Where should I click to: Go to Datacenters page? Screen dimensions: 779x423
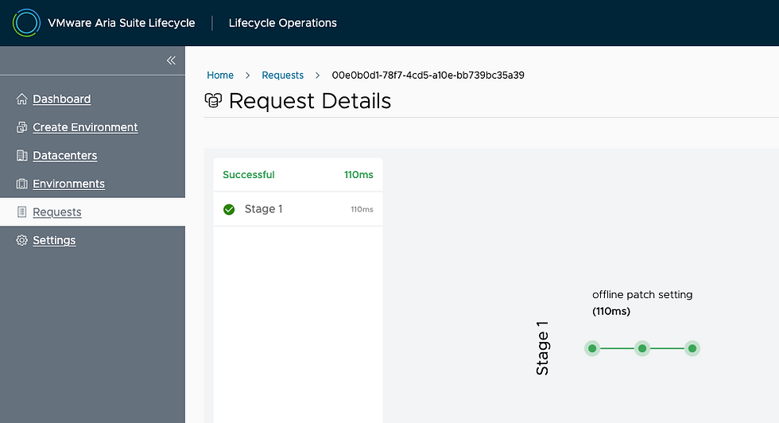pyautogui.click(x=64, y=156)
